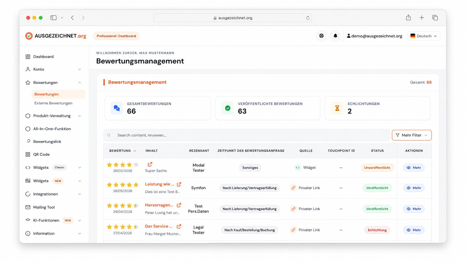Image resolution: width=466 pixels, height=262 pixels.
Task: Expand Widgets Classic chevron
Action: pyautogui.click(x=79, y=168)
